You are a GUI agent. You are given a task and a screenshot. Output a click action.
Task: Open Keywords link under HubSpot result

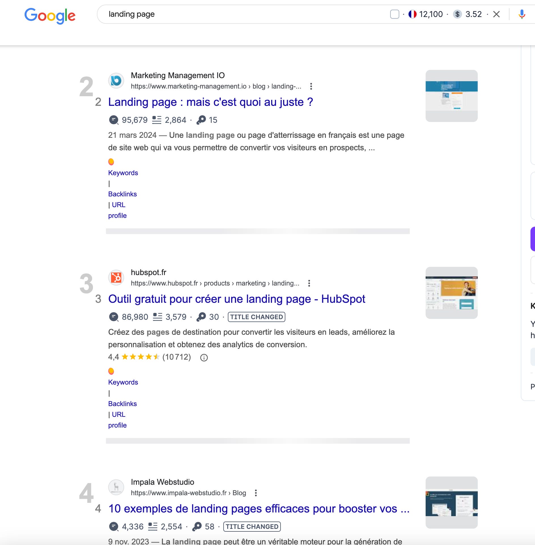pyautogui.click(x=123, y=382)
